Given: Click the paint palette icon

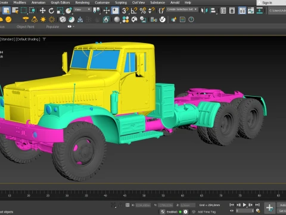Looking at the screenshot, I should [134, 20].
